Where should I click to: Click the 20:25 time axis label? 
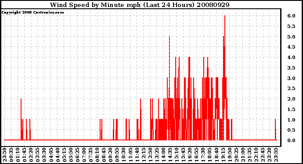pos(236,155)
